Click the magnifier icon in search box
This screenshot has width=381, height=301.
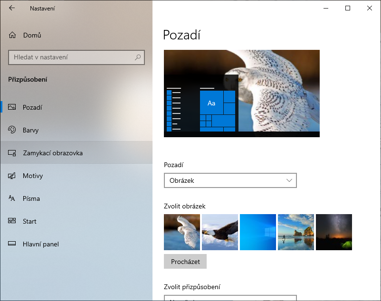(x=138, y=57)
